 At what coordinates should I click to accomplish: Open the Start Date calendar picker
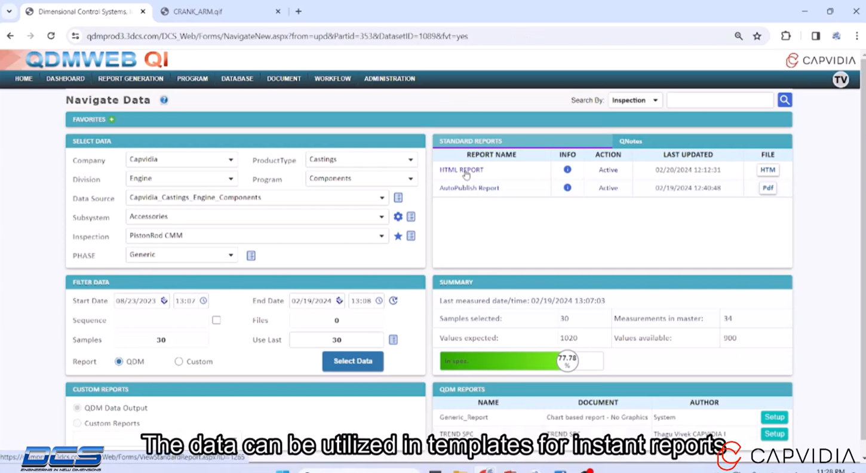[x=164, y=300]
